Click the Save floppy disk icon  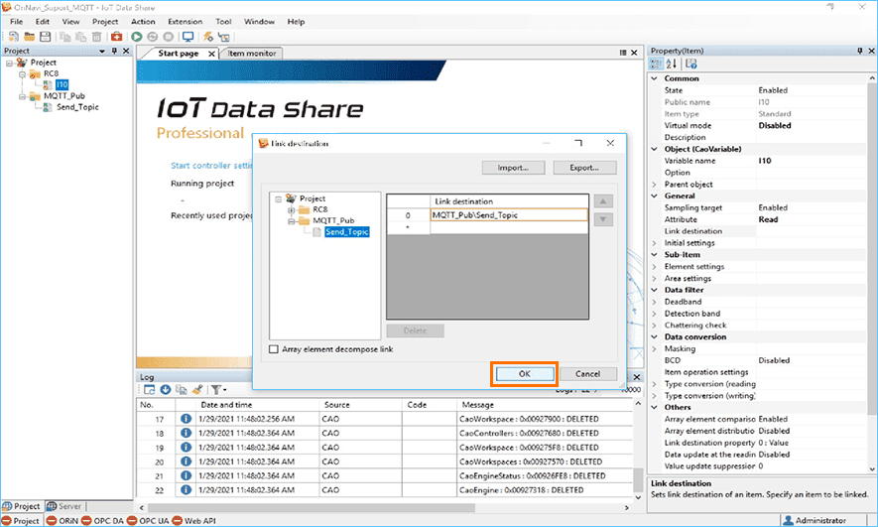pyautogui.click(x=46, y=37)
